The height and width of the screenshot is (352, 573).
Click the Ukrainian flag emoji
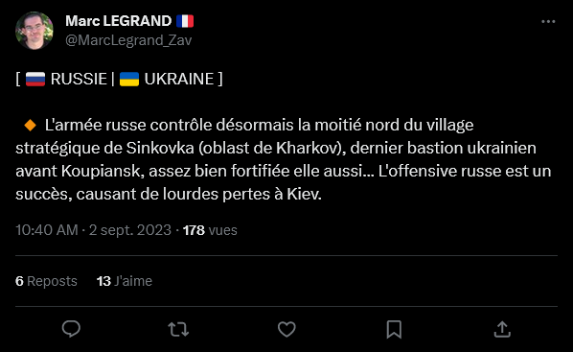pyautogui.click(x=129, y=79)
